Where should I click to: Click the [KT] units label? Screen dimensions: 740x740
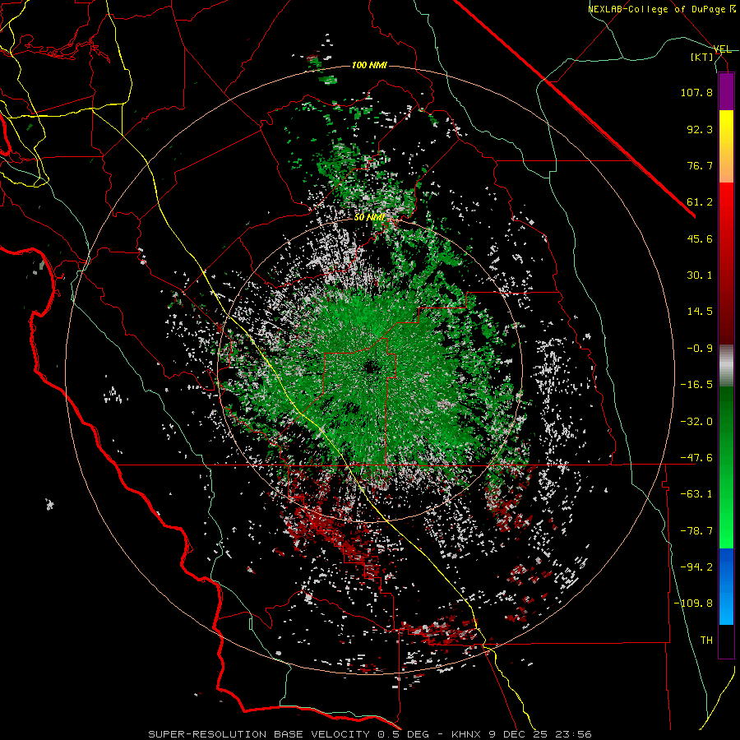702,57
